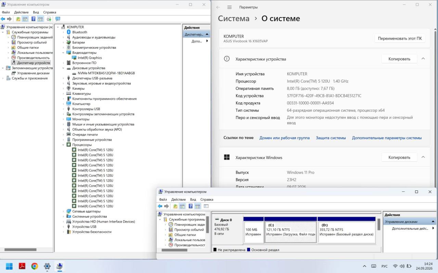Open Файл menu in Device Manager window
The width and height of the screenshot is (438, 273).
(x=5, y=12)
